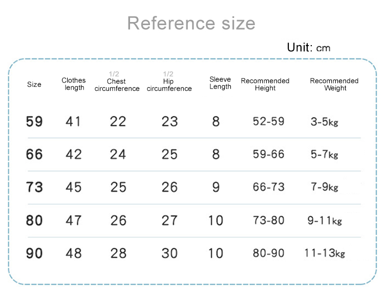Click the bold size 59 row label
This screenshot has width=384, height=291.
[x=34, y=122]
